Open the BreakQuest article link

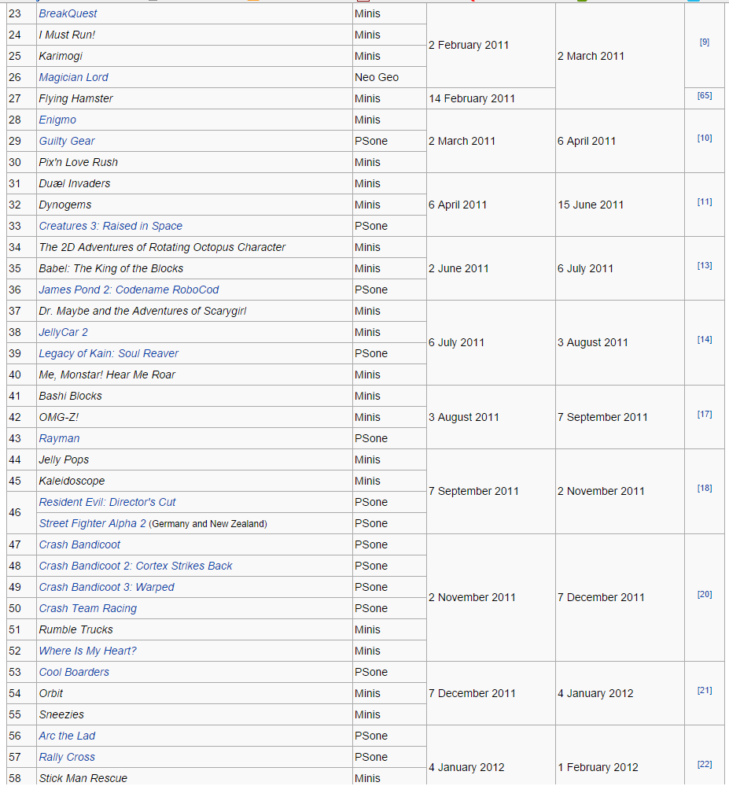tap(68, 13)
